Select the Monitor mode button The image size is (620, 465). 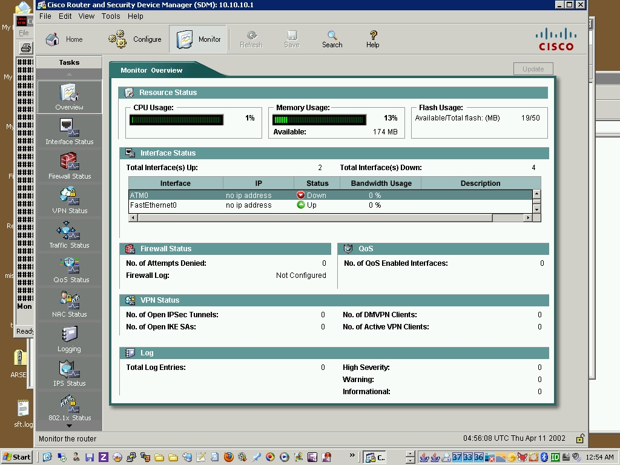pos(198,39)
